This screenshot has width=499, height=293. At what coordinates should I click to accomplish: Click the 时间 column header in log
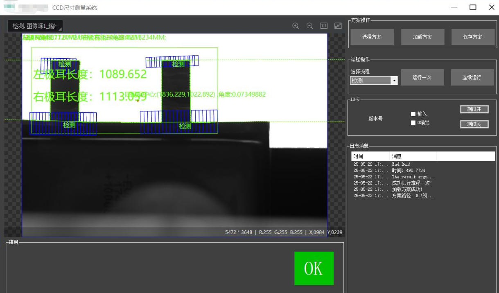[370, 156]
